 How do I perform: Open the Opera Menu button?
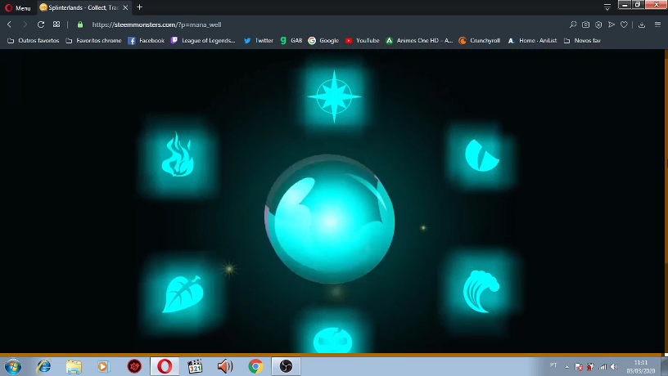coord(18,7)
